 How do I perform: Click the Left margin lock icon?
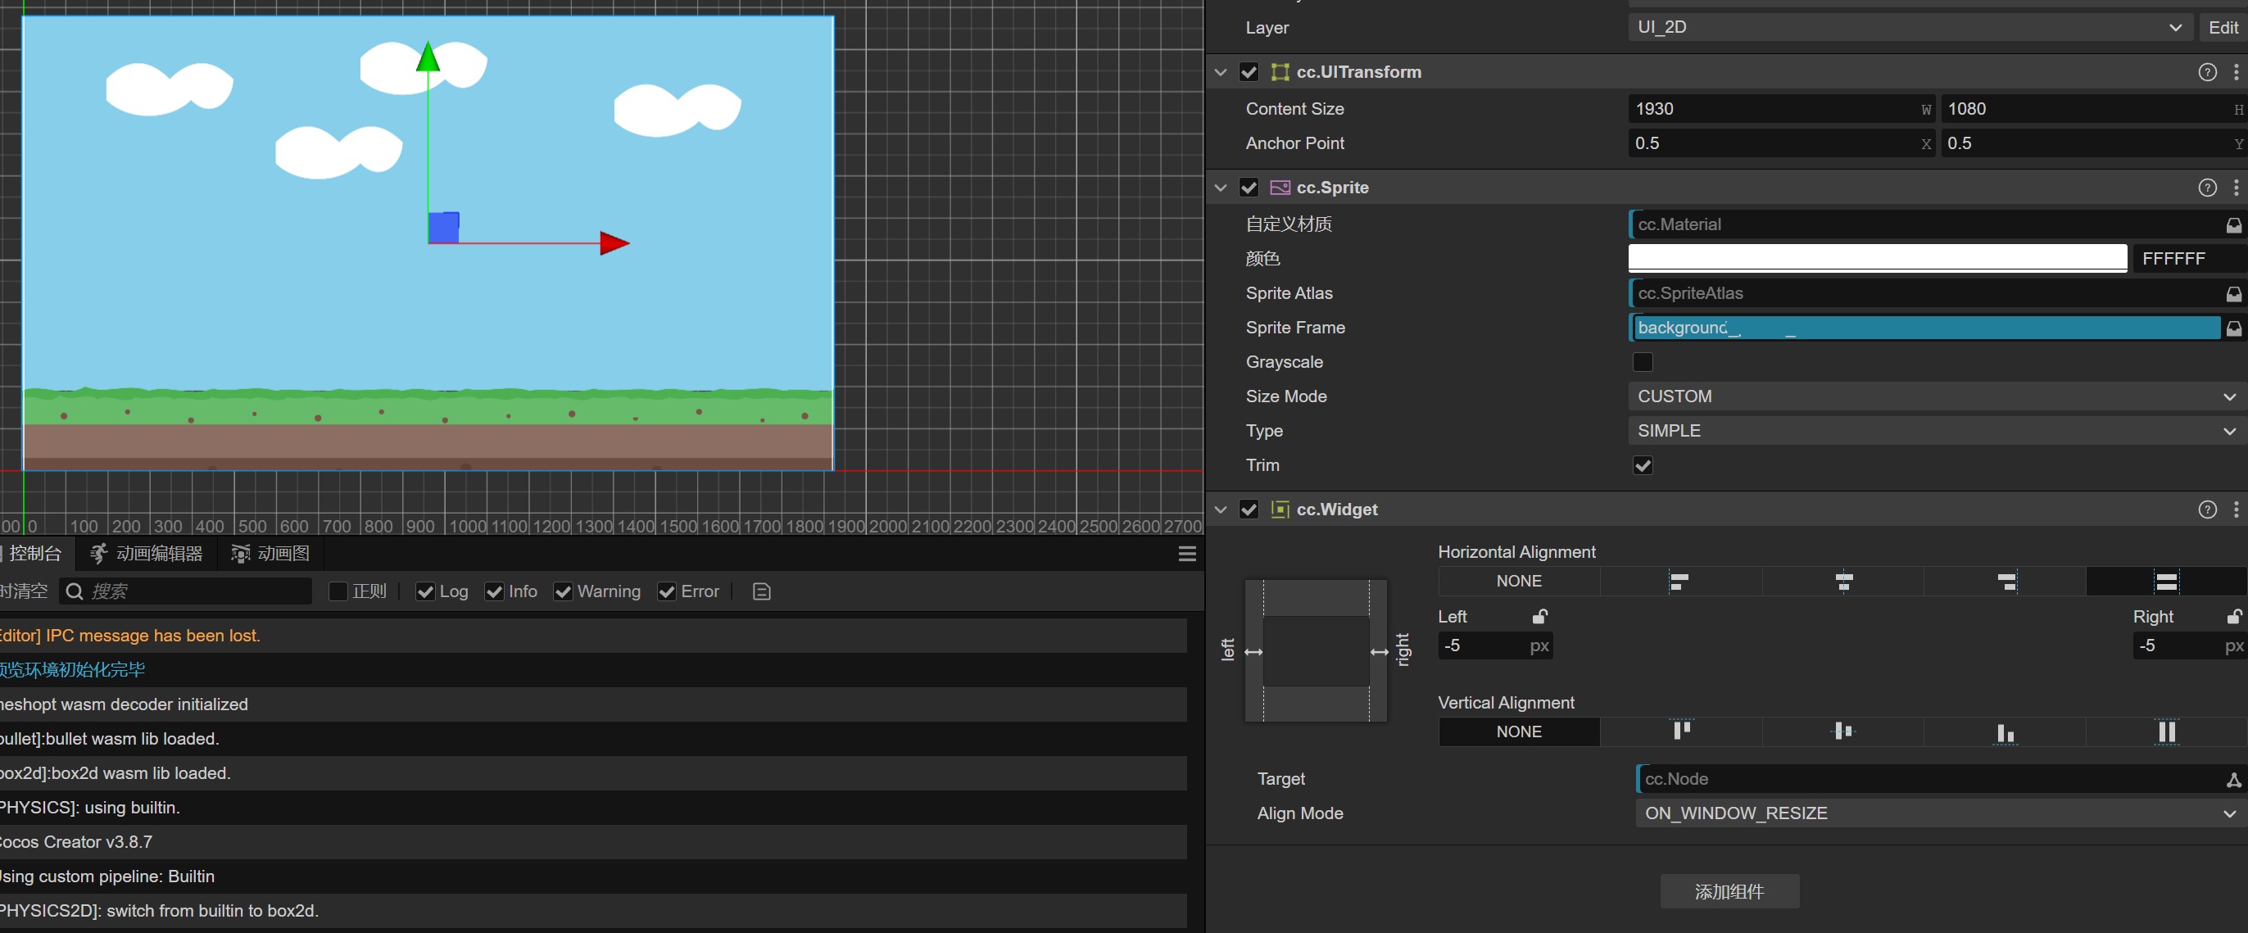(1540, 617)
